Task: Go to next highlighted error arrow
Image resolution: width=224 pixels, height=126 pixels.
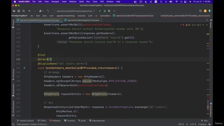Action: tap(207, 25)
